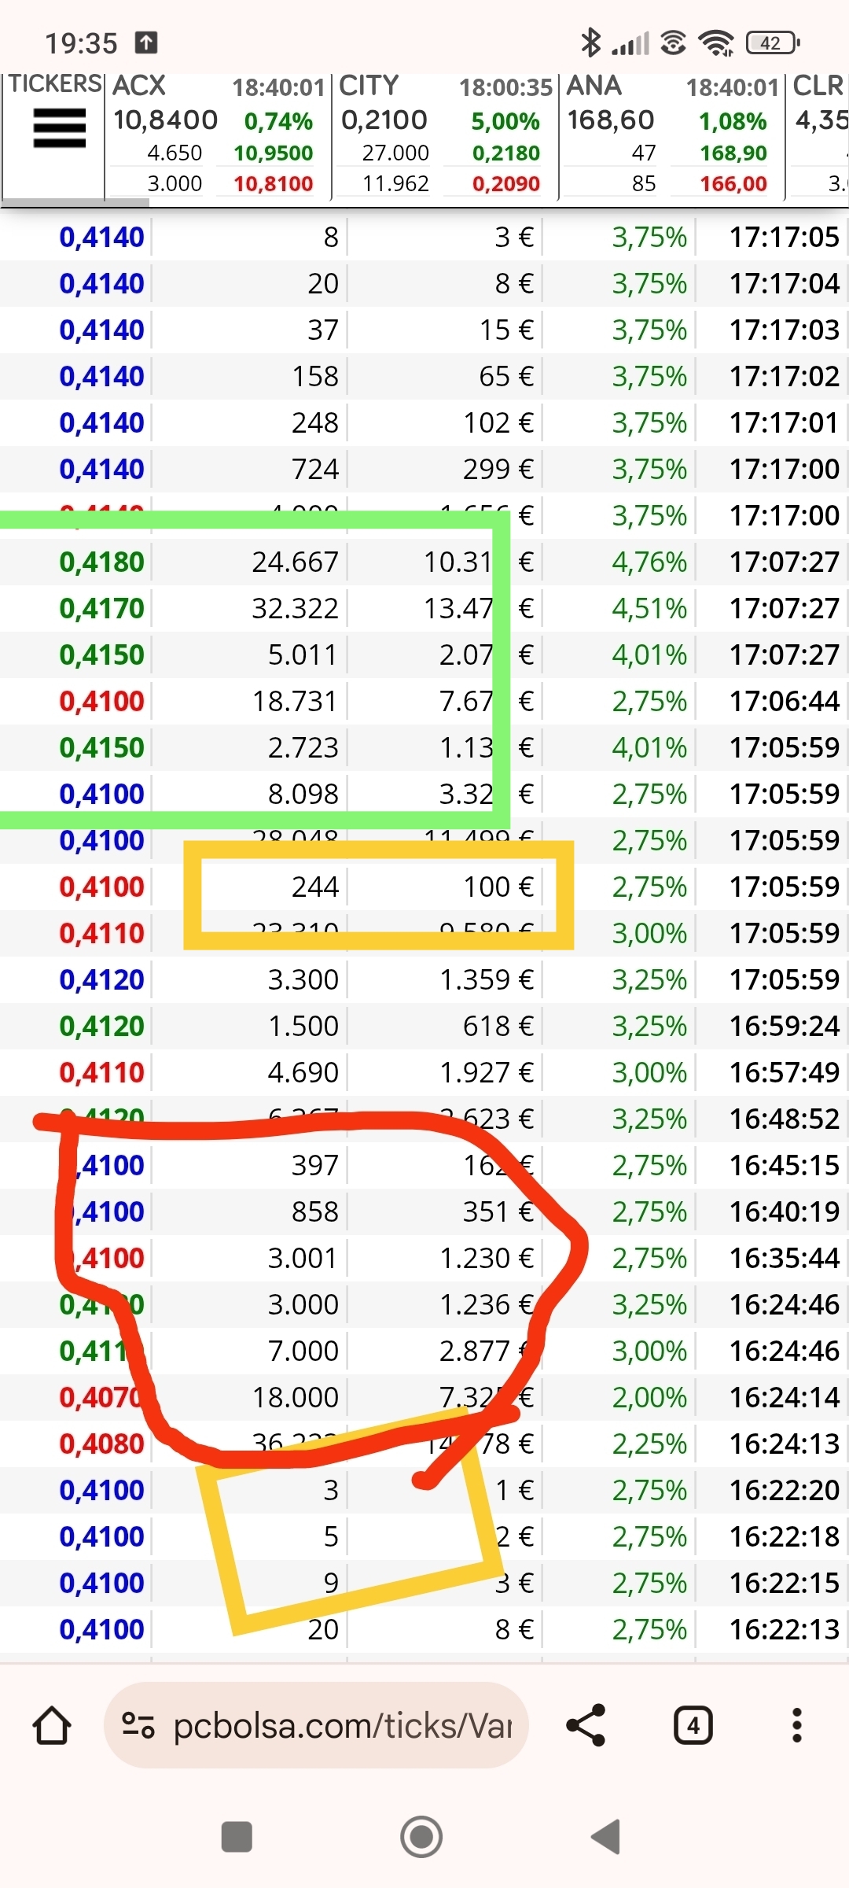This screenshot has height=1888, width=849.
Task: Open the ANA ticker name
Action: [x=594, y=85]
